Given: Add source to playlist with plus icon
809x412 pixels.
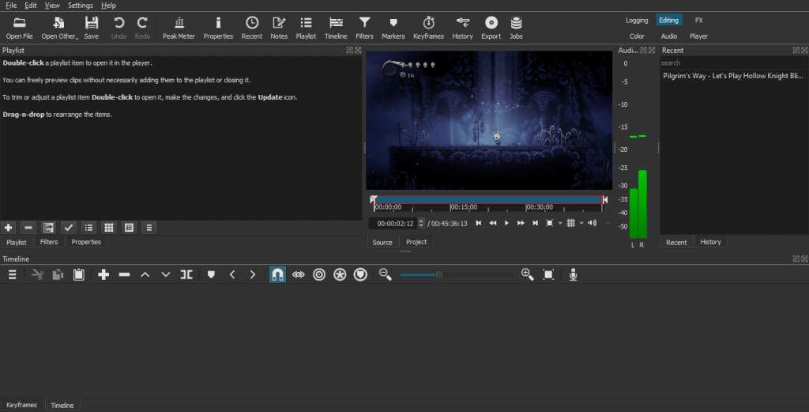Looking at the screenshot, I should [9, 228].
